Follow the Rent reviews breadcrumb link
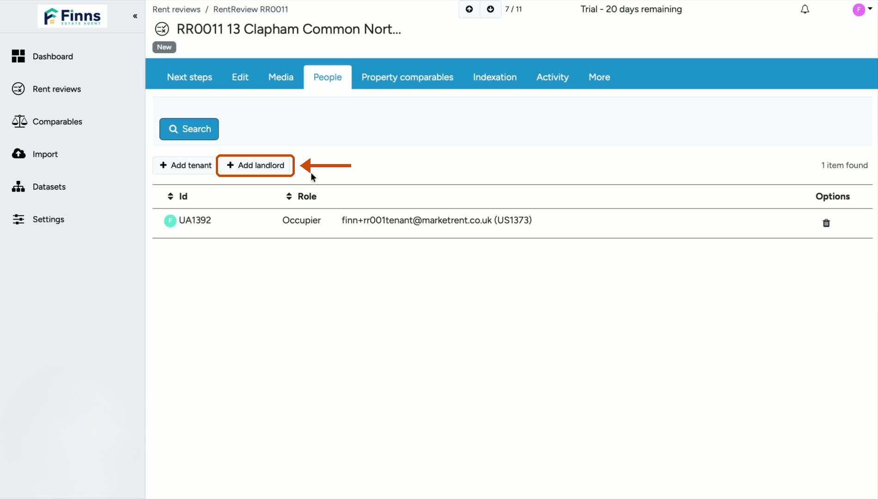 coord(177,9)
